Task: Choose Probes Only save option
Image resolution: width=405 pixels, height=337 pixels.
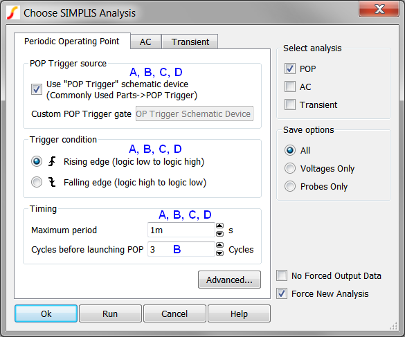Action: (290, 186)
